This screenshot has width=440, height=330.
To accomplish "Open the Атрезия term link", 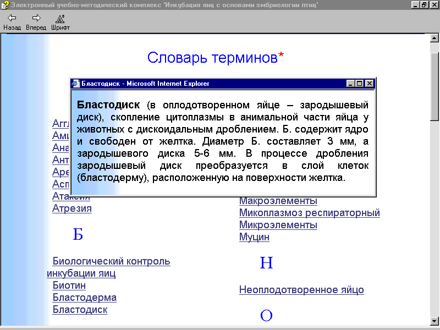I will (71, 208).
